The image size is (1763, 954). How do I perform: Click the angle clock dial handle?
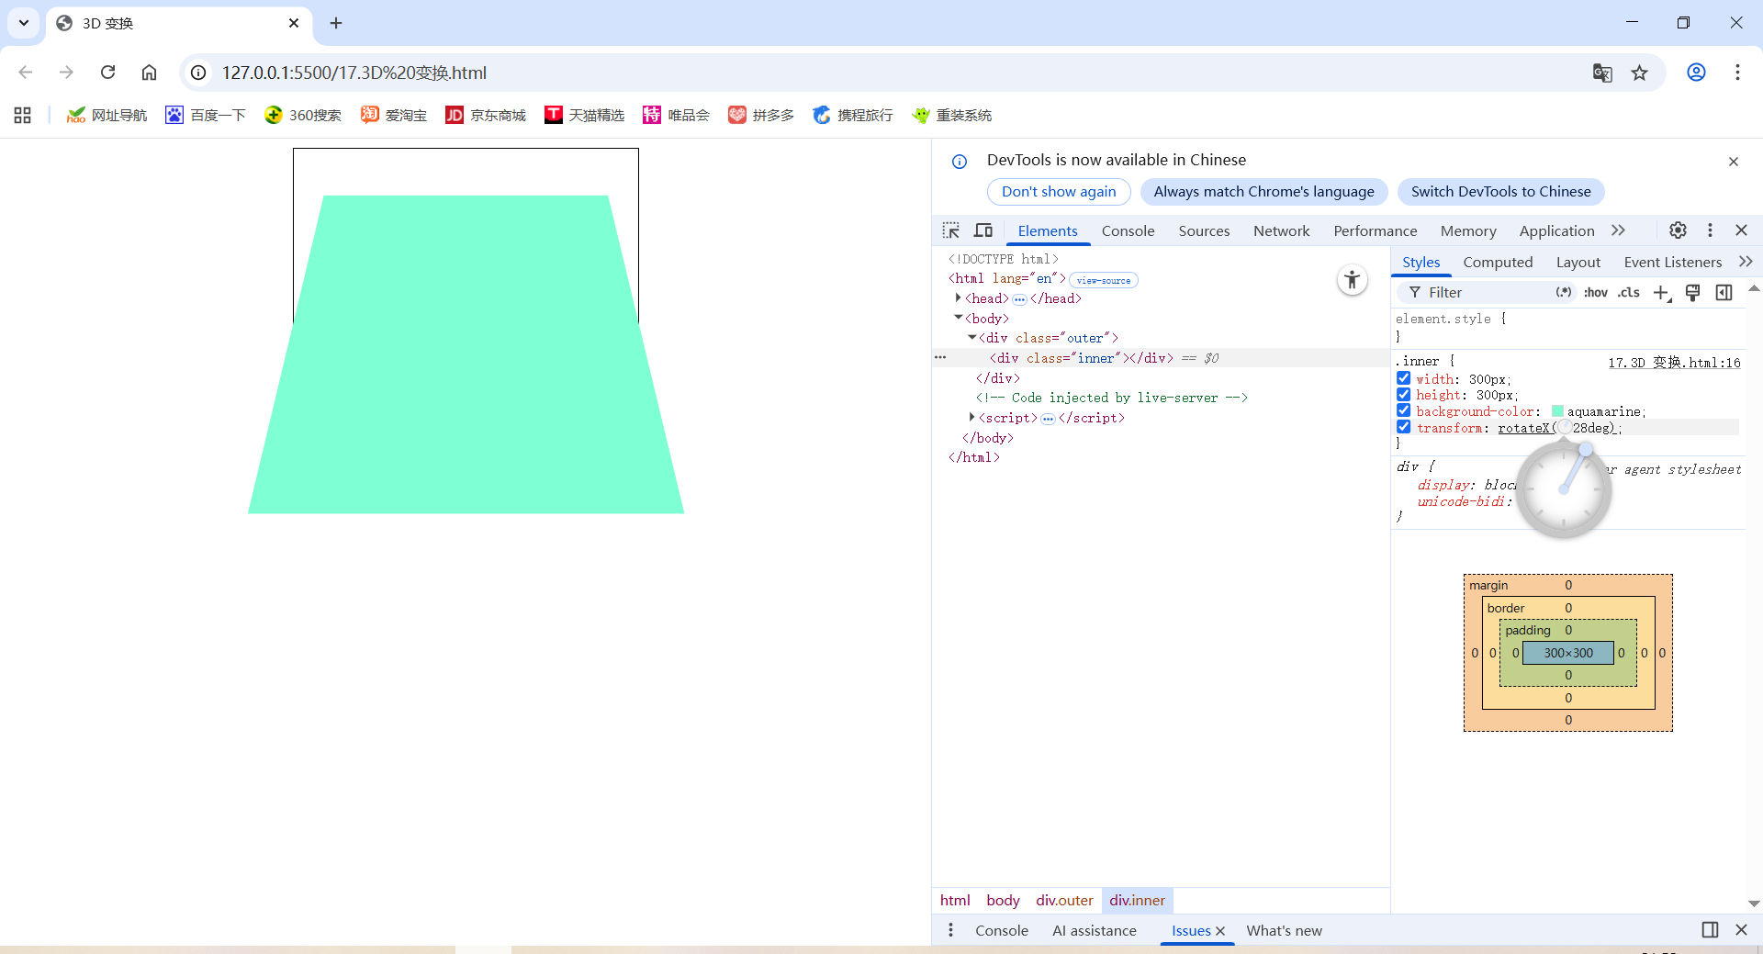point(1585,449)
